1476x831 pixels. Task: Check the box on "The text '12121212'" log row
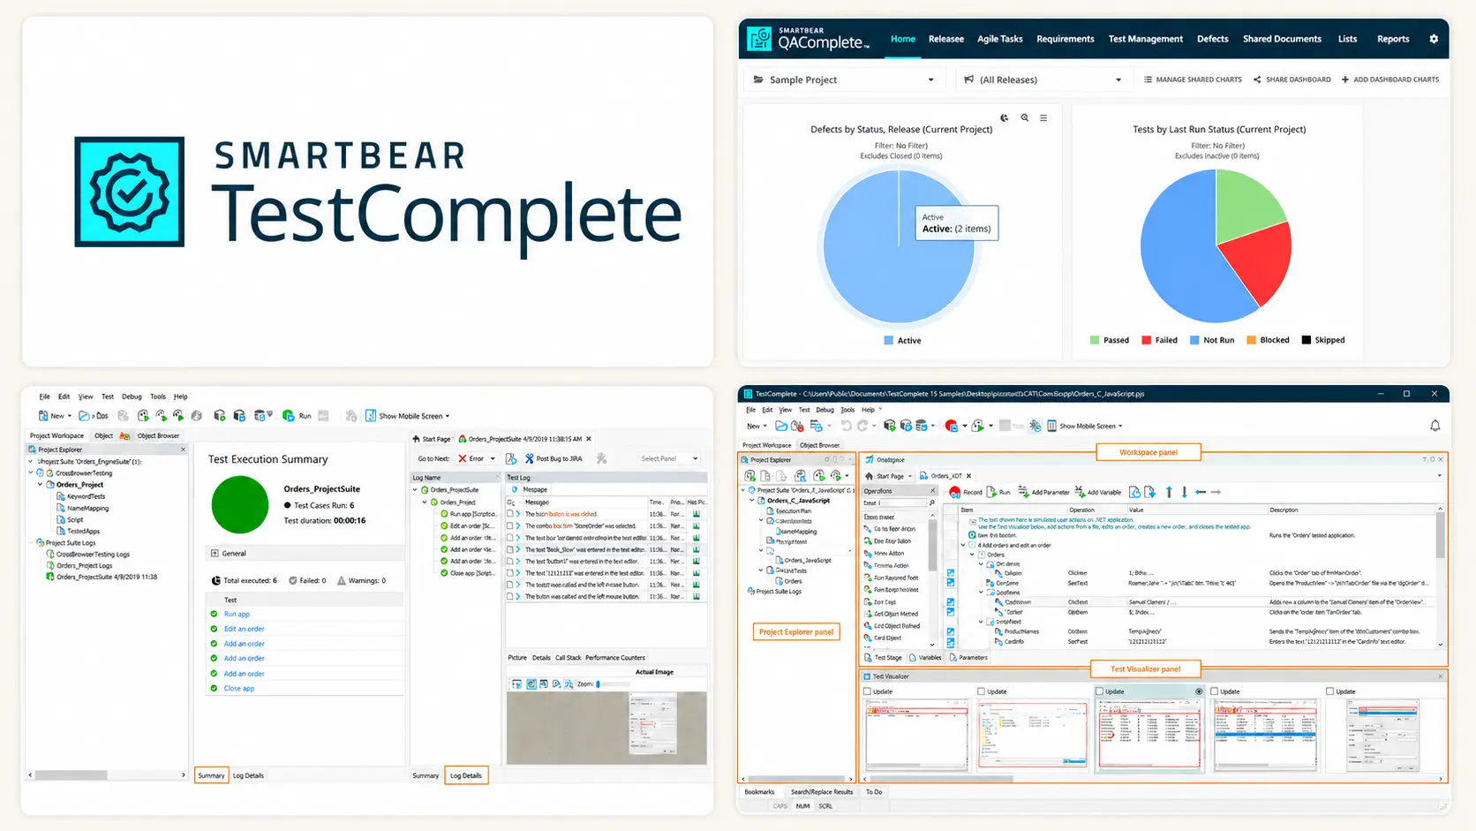coord(510,573)
